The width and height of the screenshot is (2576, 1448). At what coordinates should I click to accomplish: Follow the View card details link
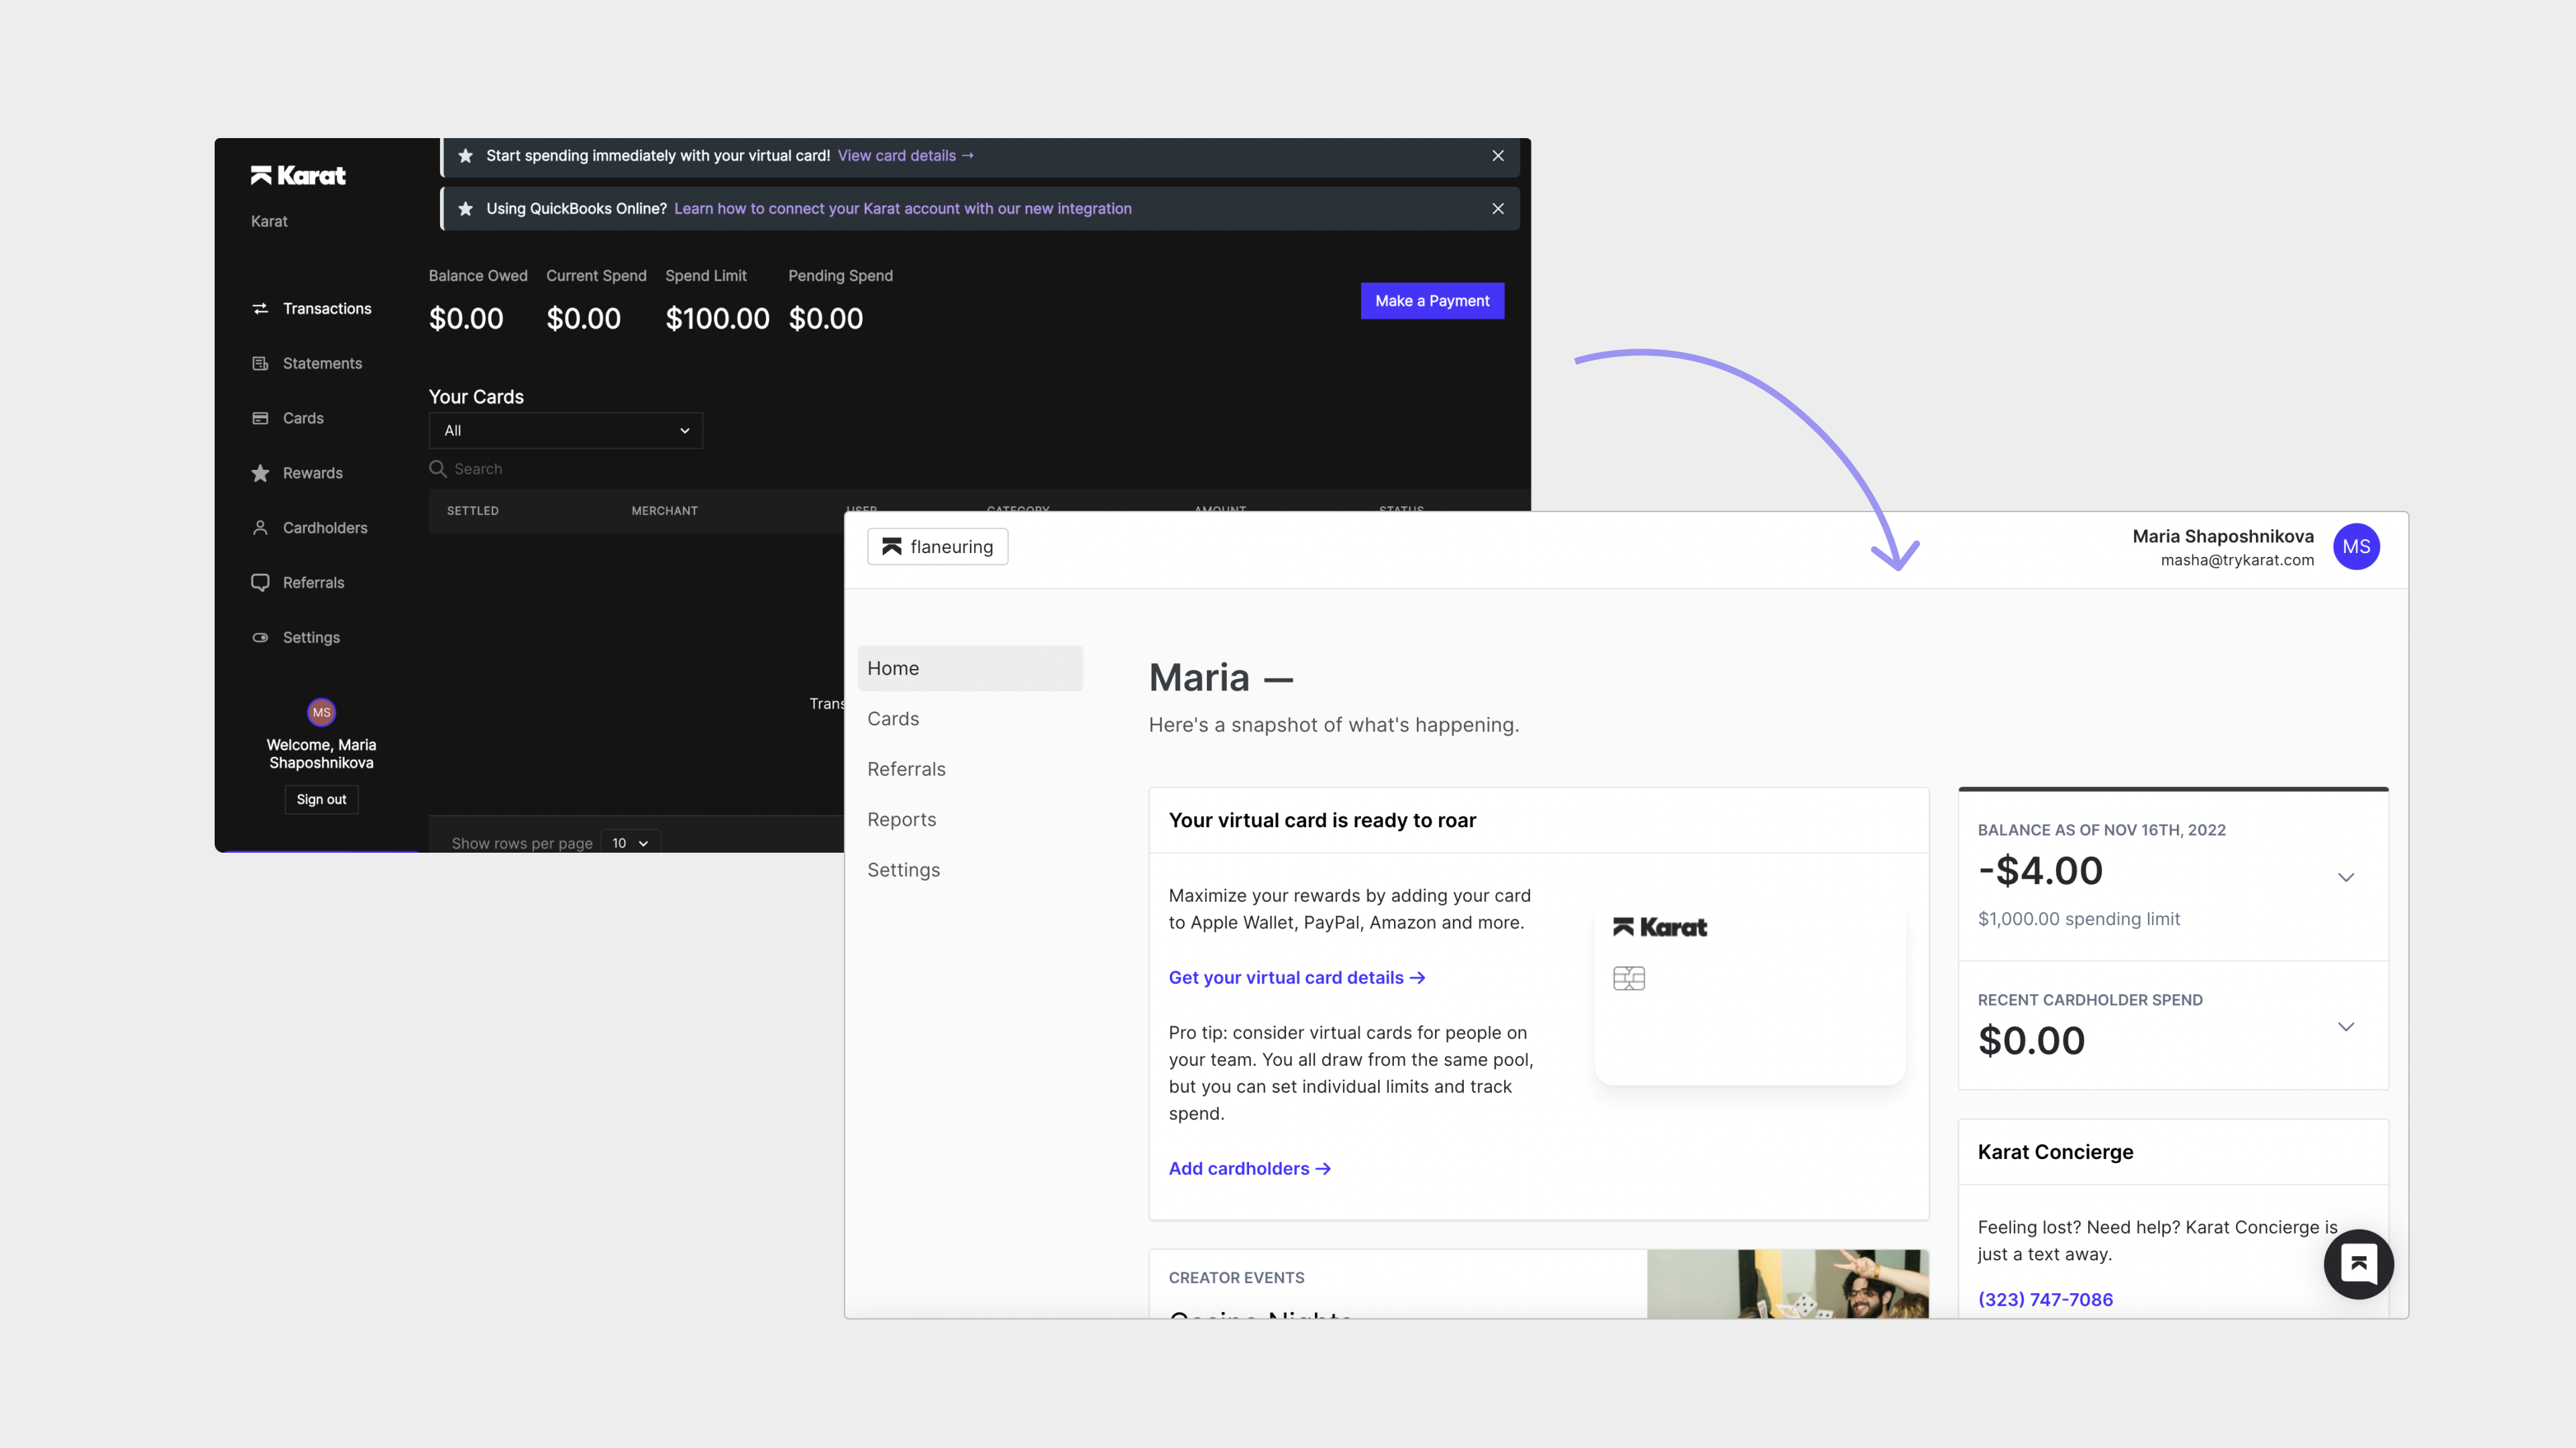[x=905, y=156]
